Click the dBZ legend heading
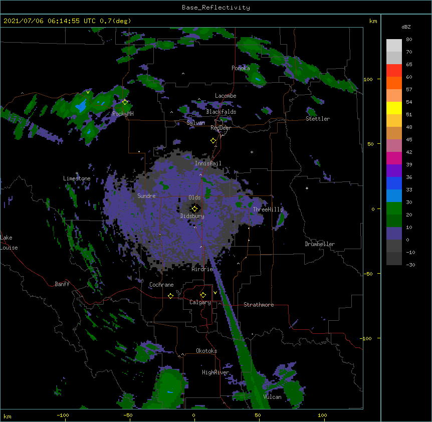 click(x=406, y=27)
